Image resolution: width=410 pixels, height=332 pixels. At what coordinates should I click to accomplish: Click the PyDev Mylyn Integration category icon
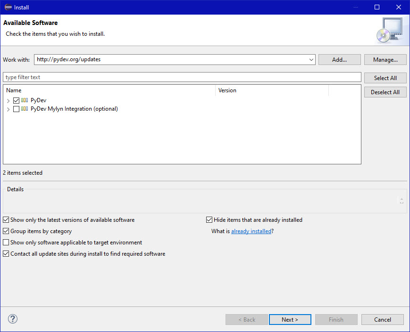click(x=25, y=109)
